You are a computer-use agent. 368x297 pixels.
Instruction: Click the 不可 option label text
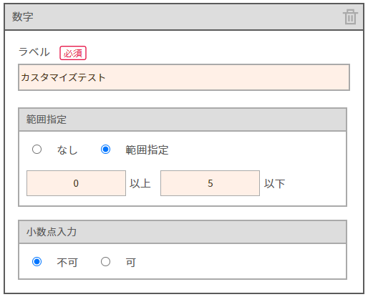click(x=67, y=263)
